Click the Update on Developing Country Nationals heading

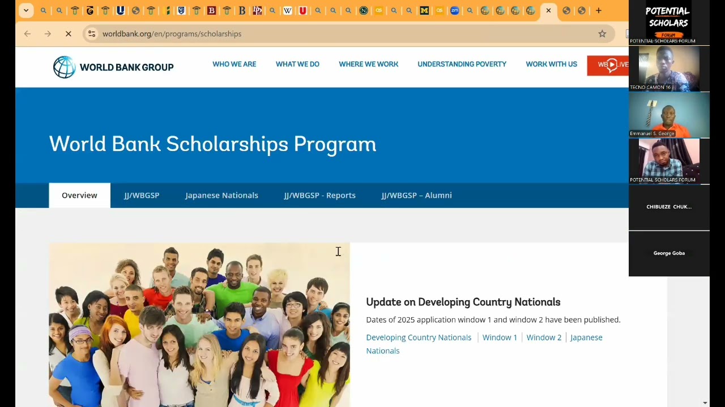(x=463, y=302)
